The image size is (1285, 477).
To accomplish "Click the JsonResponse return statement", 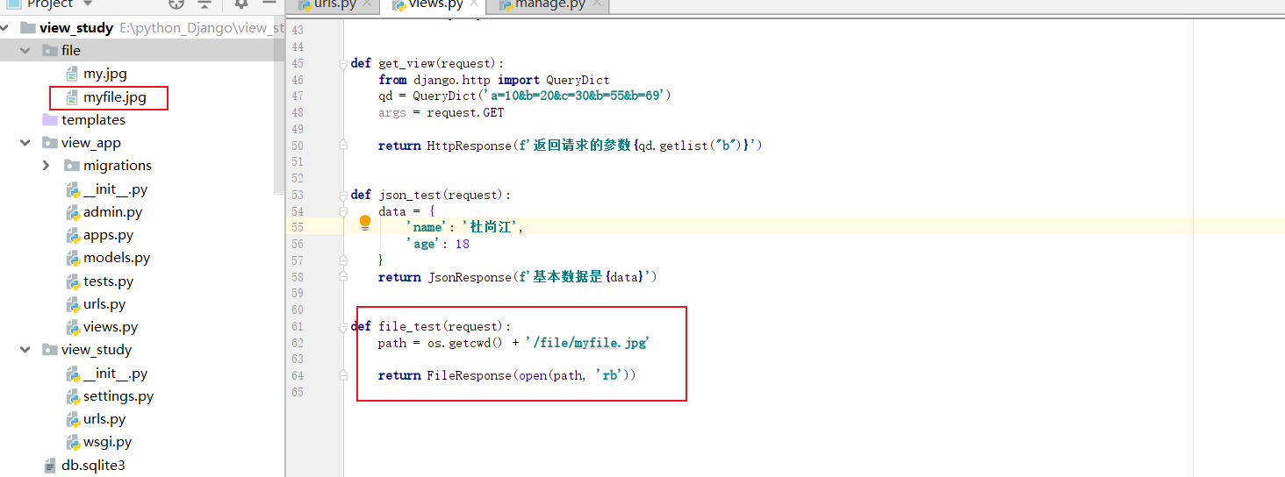I will (x=518, y=277).
